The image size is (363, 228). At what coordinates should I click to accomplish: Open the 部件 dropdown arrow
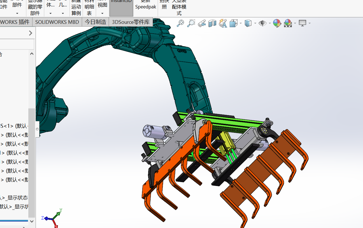click(17, 13)
